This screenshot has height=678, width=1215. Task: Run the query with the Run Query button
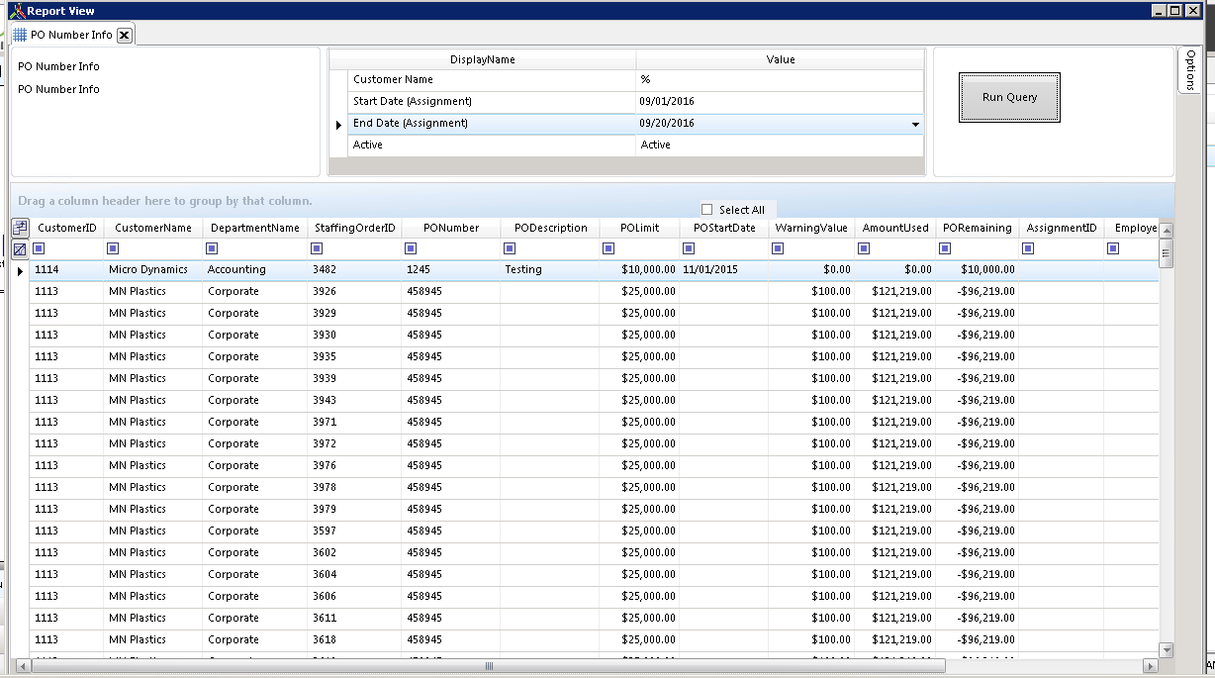tap(1009, 97)
